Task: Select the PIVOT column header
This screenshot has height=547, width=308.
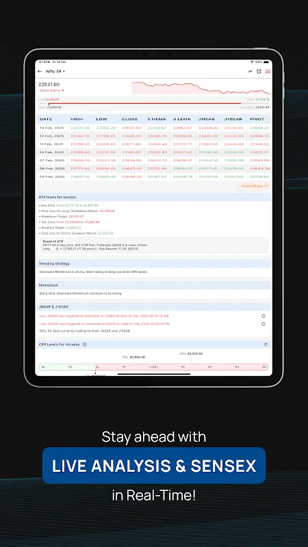Action: pyautogui.click(x=257, y=119)
